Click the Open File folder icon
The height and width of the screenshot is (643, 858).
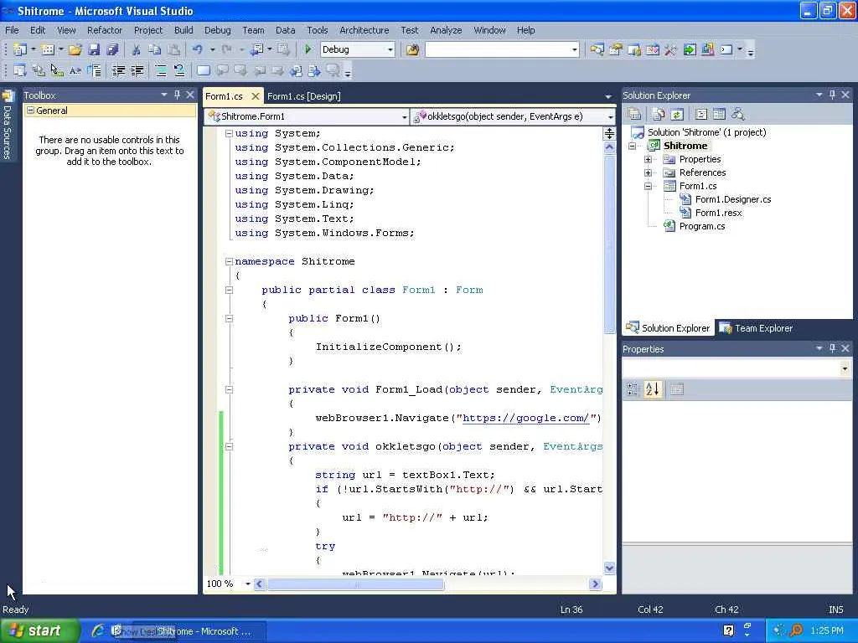[75, 50]
